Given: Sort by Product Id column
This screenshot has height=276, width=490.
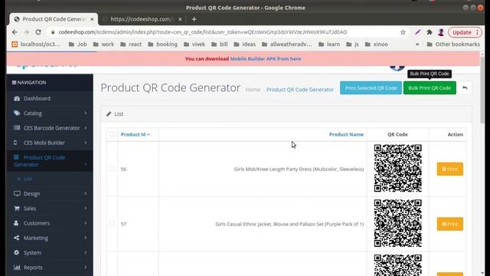Looking at the screenshot, I should point(135,134).
